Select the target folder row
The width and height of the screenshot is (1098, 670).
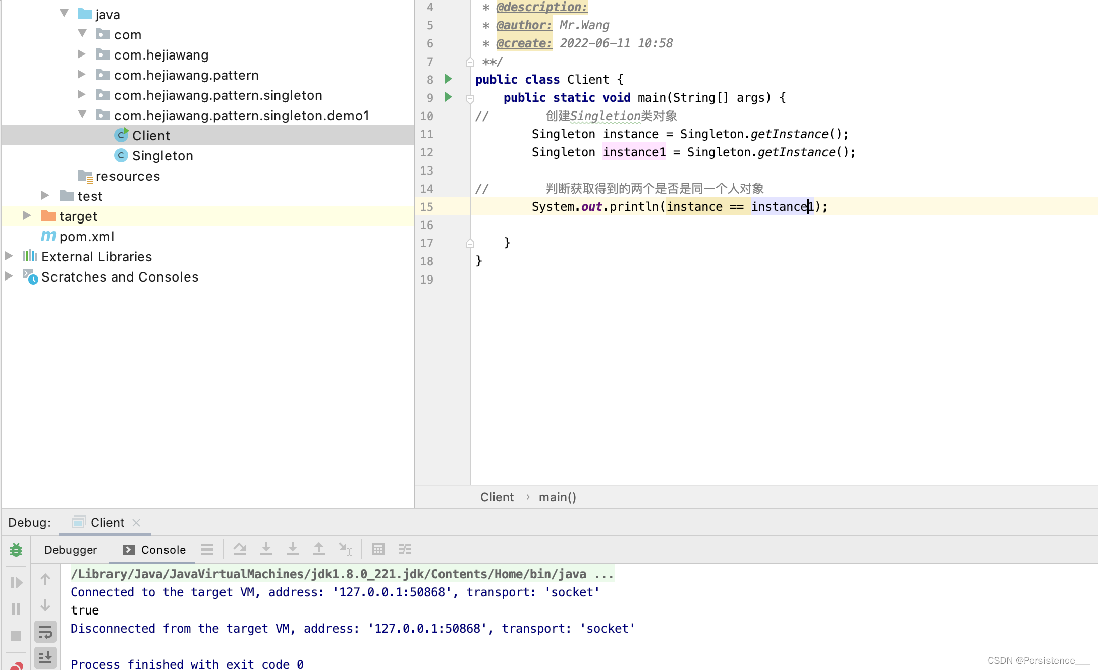[x=208, y=216]
